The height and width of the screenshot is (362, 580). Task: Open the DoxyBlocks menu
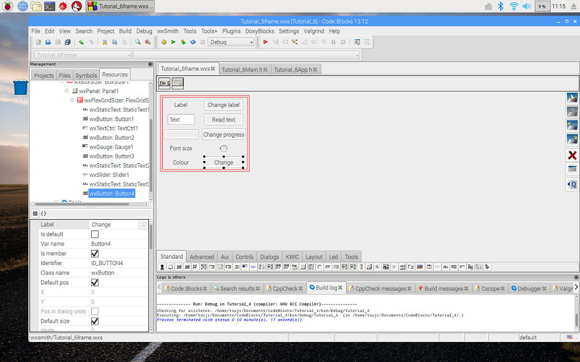coord(260,31)
